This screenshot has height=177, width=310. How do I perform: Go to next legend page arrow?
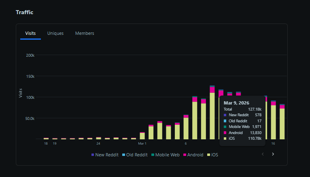[x=273, y=154]
